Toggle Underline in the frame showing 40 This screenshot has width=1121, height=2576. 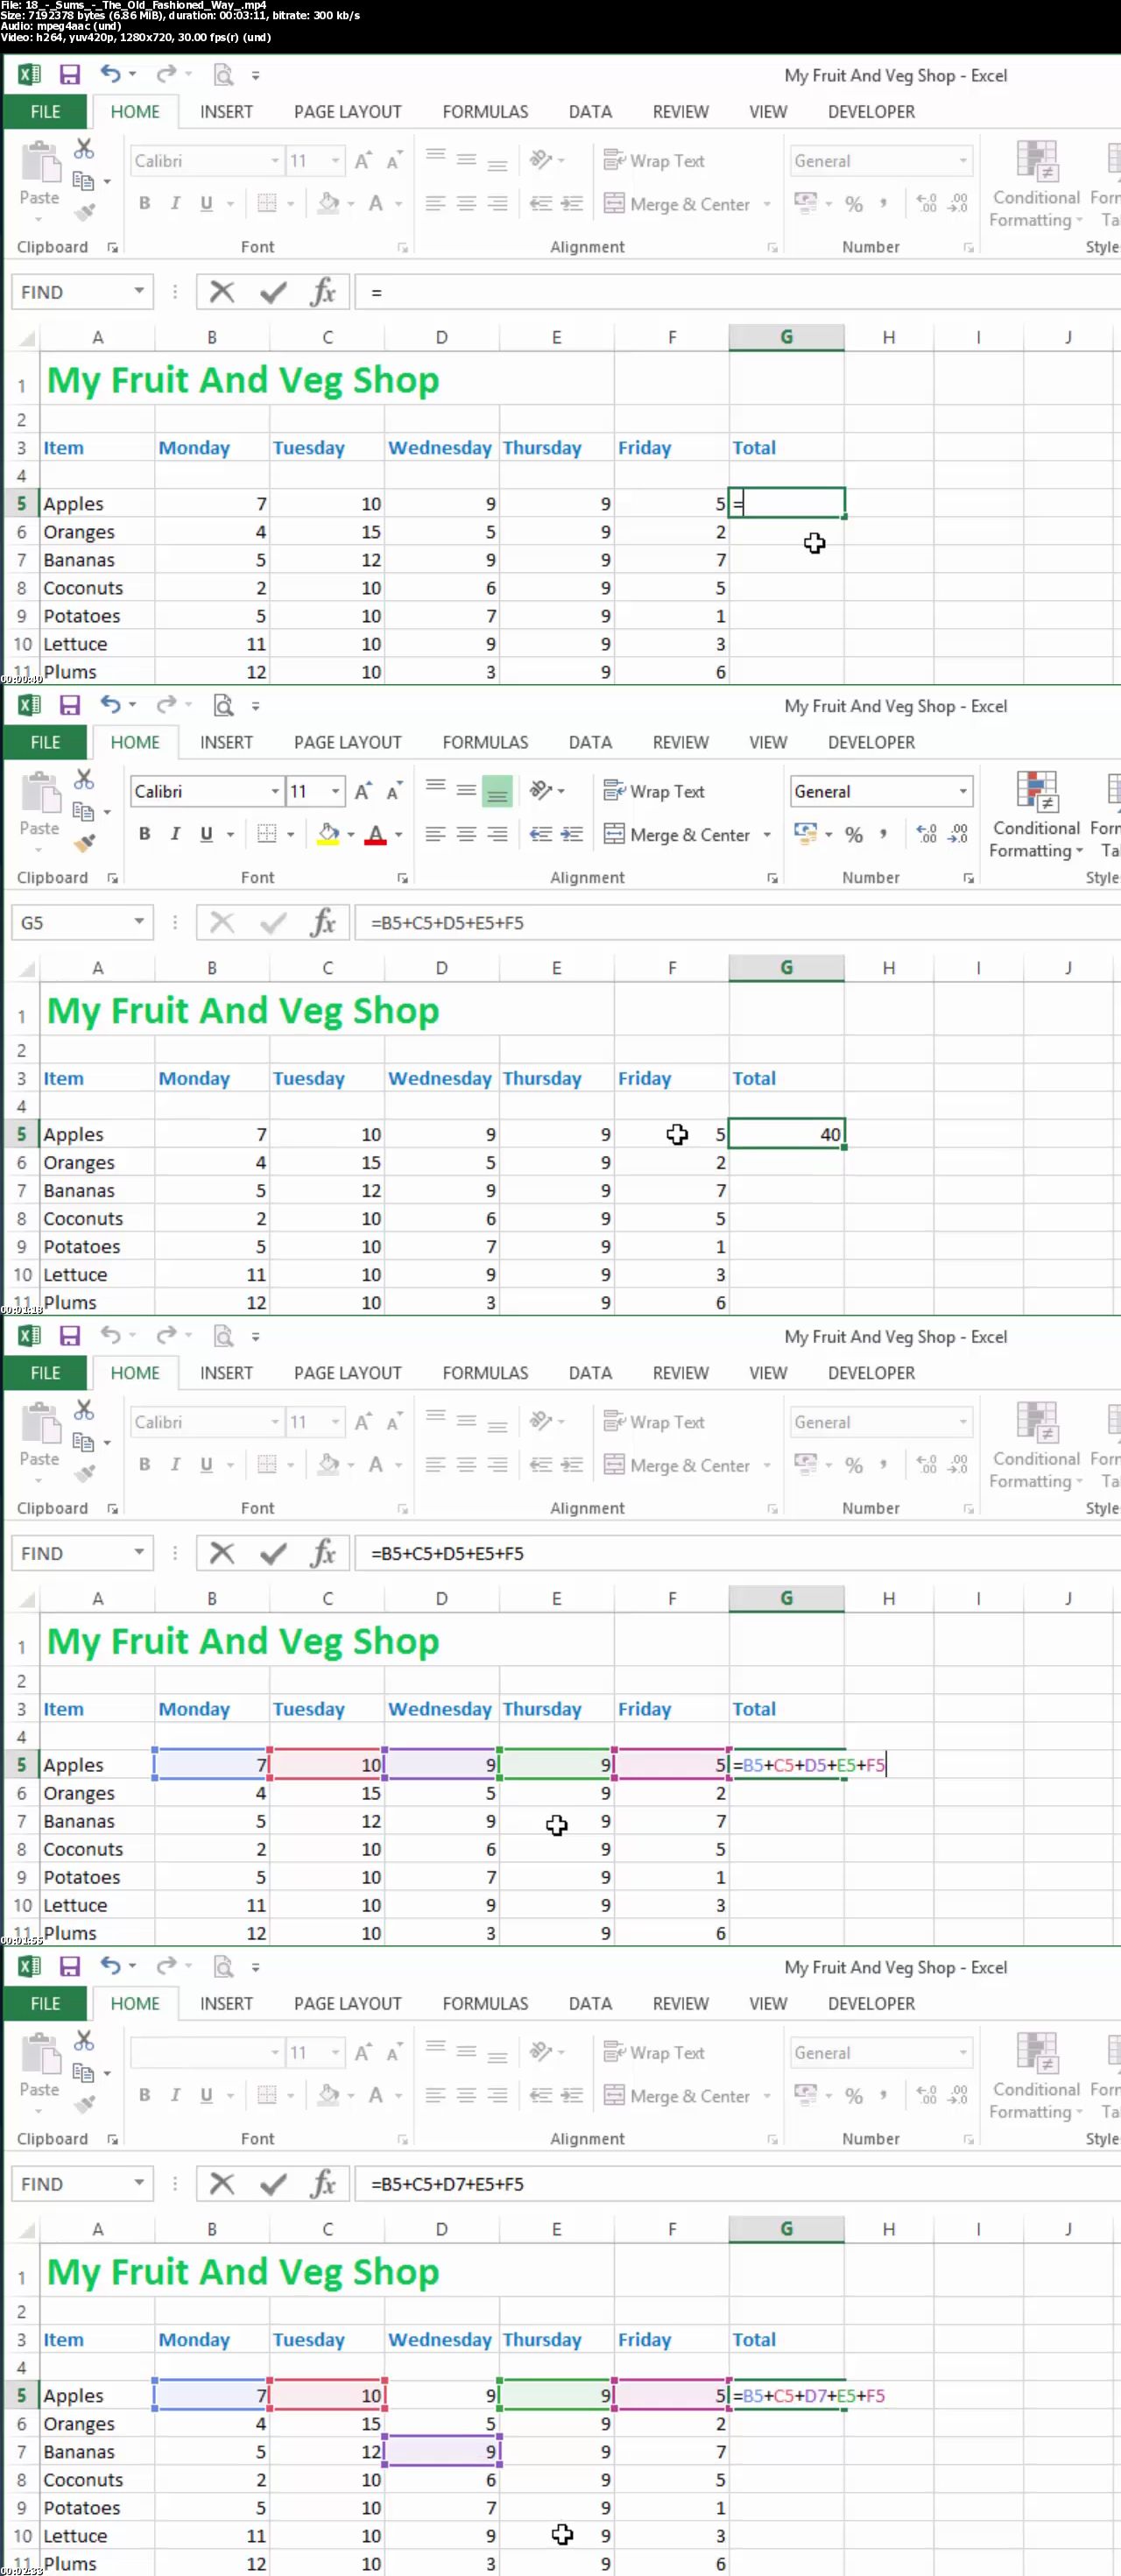click(x=206, y=833)
